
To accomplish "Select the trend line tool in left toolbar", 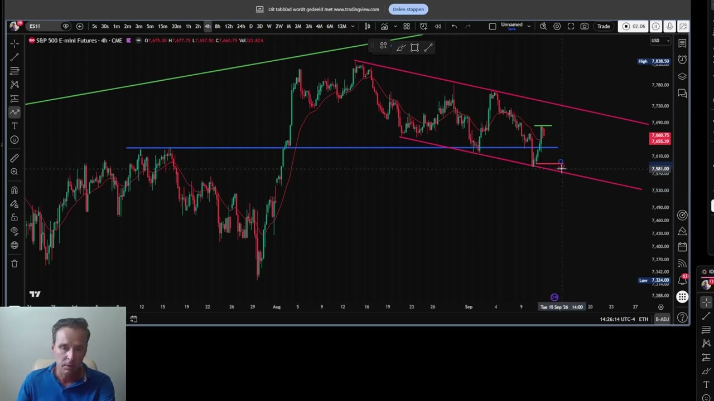I will (x=15, y=57).
